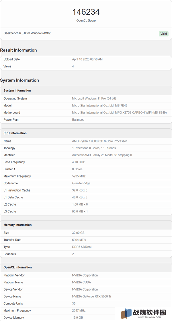Image resolution: width=172 pixels, height=321 pixels.
Task: Click the Platform Vendor value NVIDIA Corporation
Action: pyautogui.click(x=85, y=275)
